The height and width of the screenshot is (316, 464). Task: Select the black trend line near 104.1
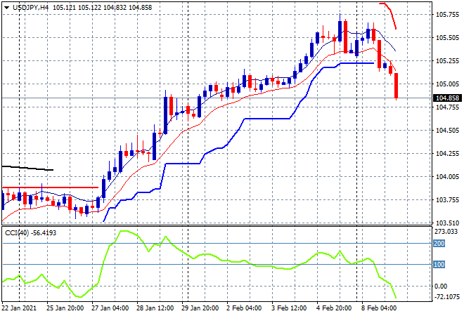(x=27, y=169)
